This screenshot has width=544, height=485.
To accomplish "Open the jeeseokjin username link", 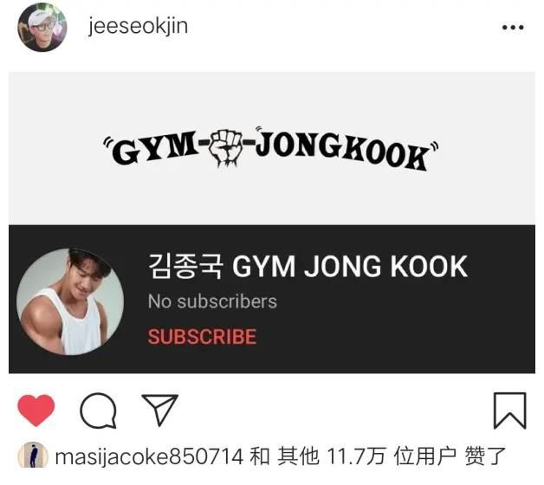I will (138, 26).
